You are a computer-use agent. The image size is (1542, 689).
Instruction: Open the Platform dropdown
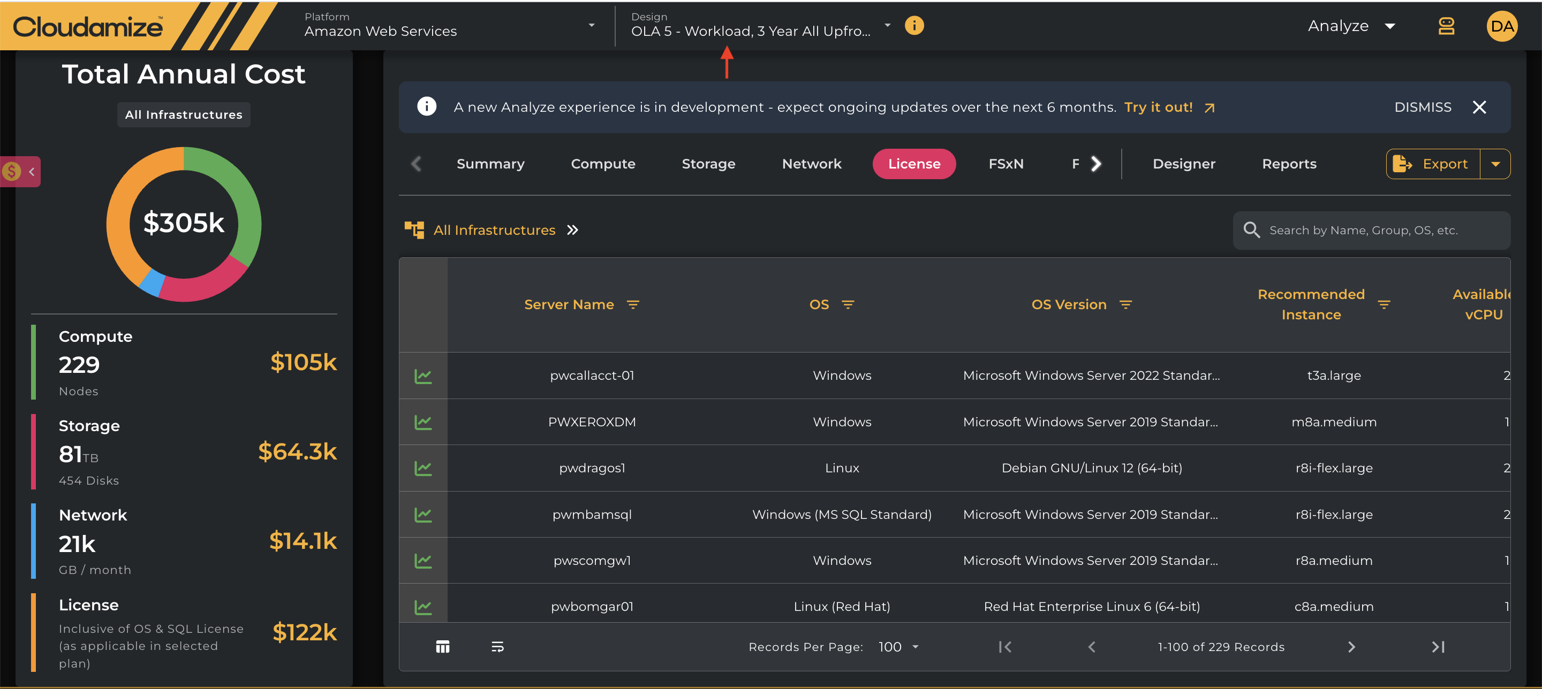pyautogui.click(x=449, y=25)
